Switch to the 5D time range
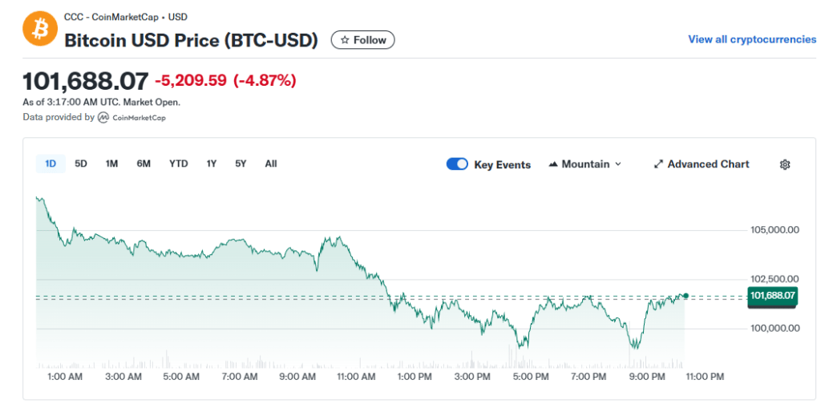The image size is (821, 408). coord(81,164)
